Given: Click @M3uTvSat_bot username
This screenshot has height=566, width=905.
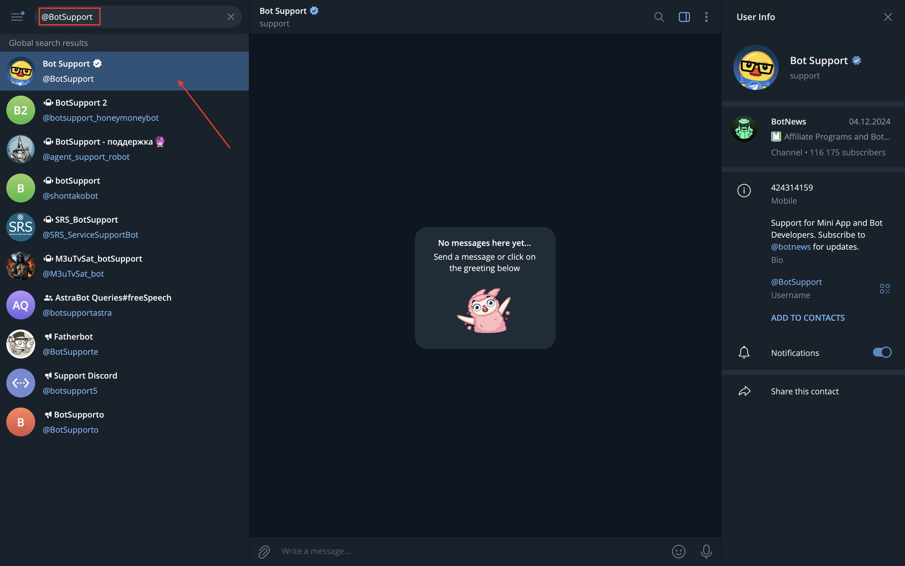Looking at the screenshot, I should 73,274.
